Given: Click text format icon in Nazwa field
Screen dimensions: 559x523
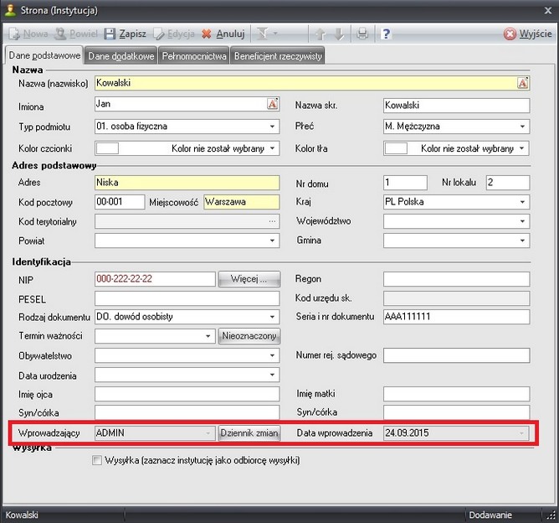Looking at the screenshot, I should coord(523,83).
